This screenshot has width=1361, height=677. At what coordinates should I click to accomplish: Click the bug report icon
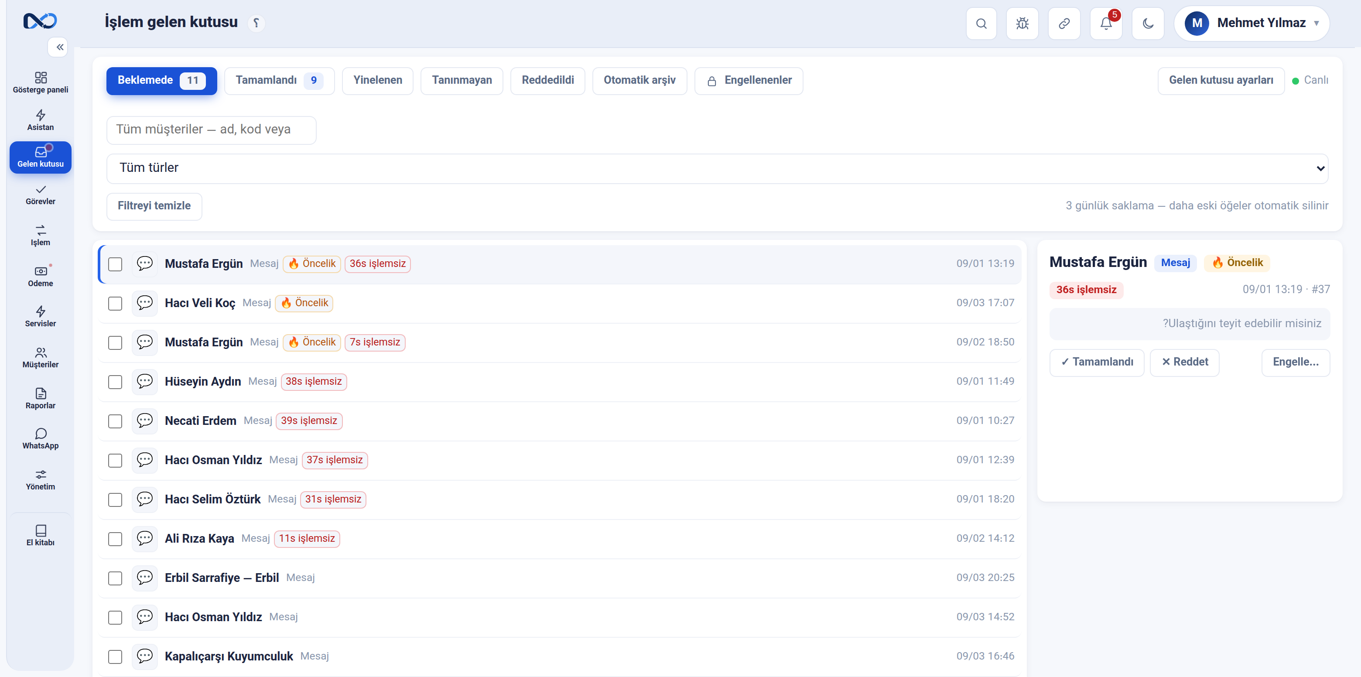(x=1022, y=23)
